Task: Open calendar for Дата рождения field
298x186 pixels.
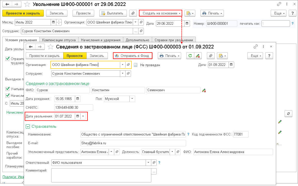Action: pyautogui.click(x=77, y=99)
